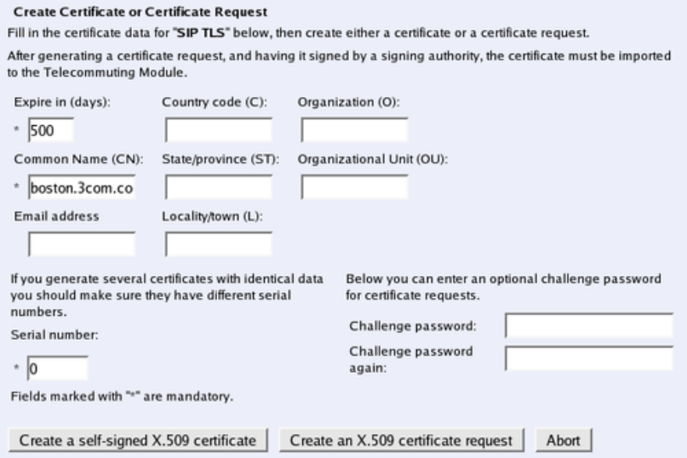The height and width of the screenshot is (458, 687).
Task: Click the 'Email address' label text
Action: tap(56, 216)
